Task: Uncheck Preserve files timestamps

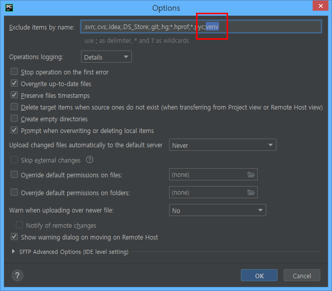Action: click(14, 95)
